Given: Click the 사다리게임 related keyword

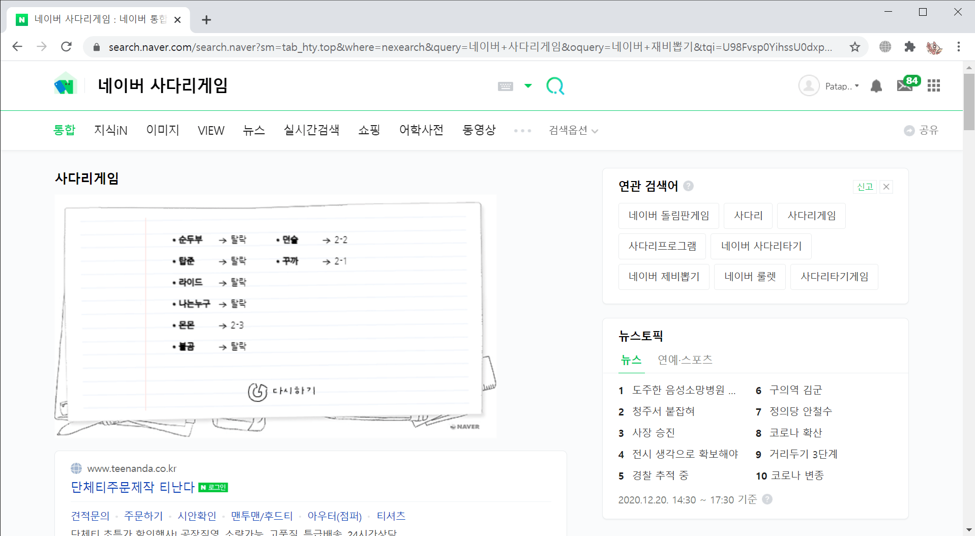Looking at the screenshot, I should [x=811, y=216].
